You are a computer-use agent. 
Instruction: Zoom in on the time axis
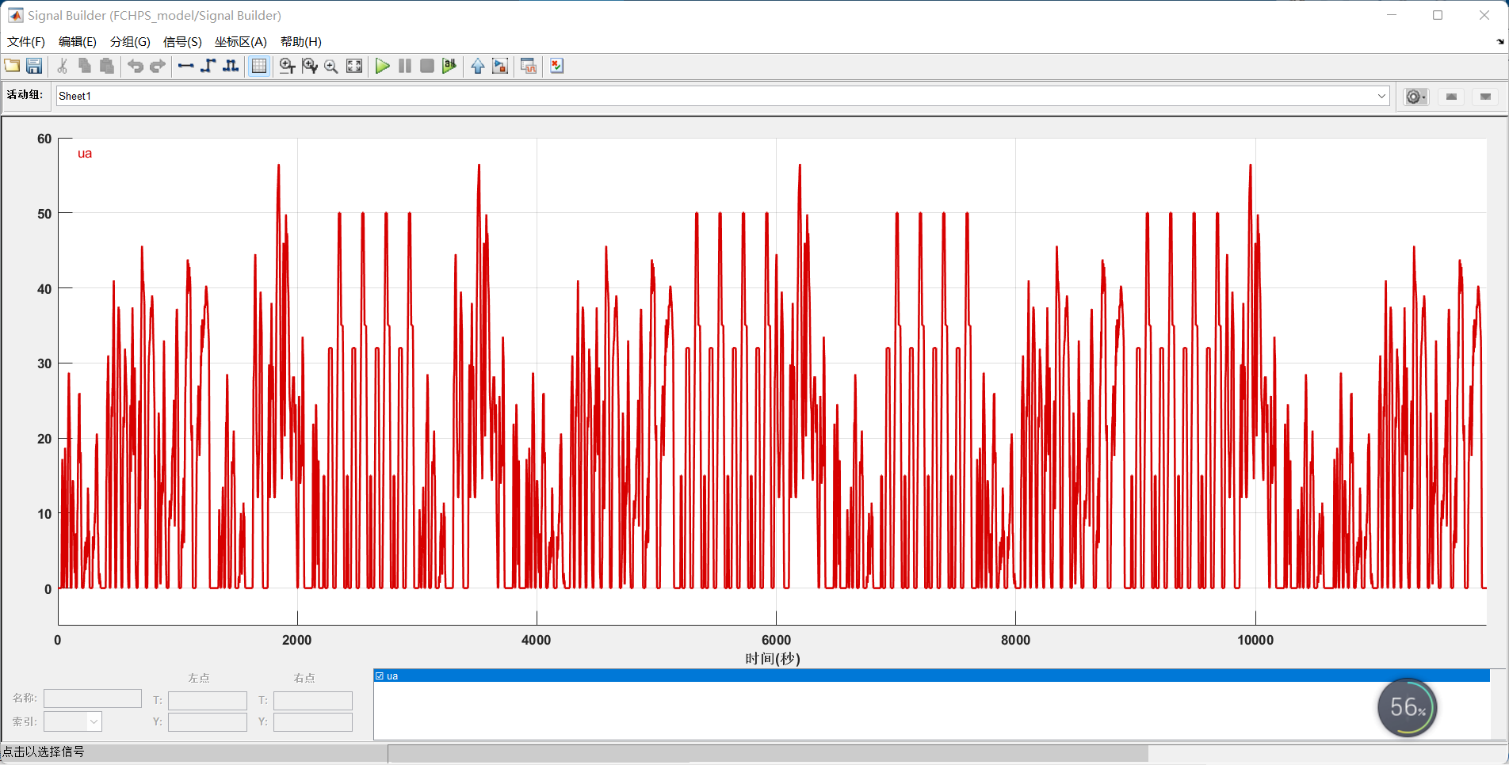(x=287, y=66)
